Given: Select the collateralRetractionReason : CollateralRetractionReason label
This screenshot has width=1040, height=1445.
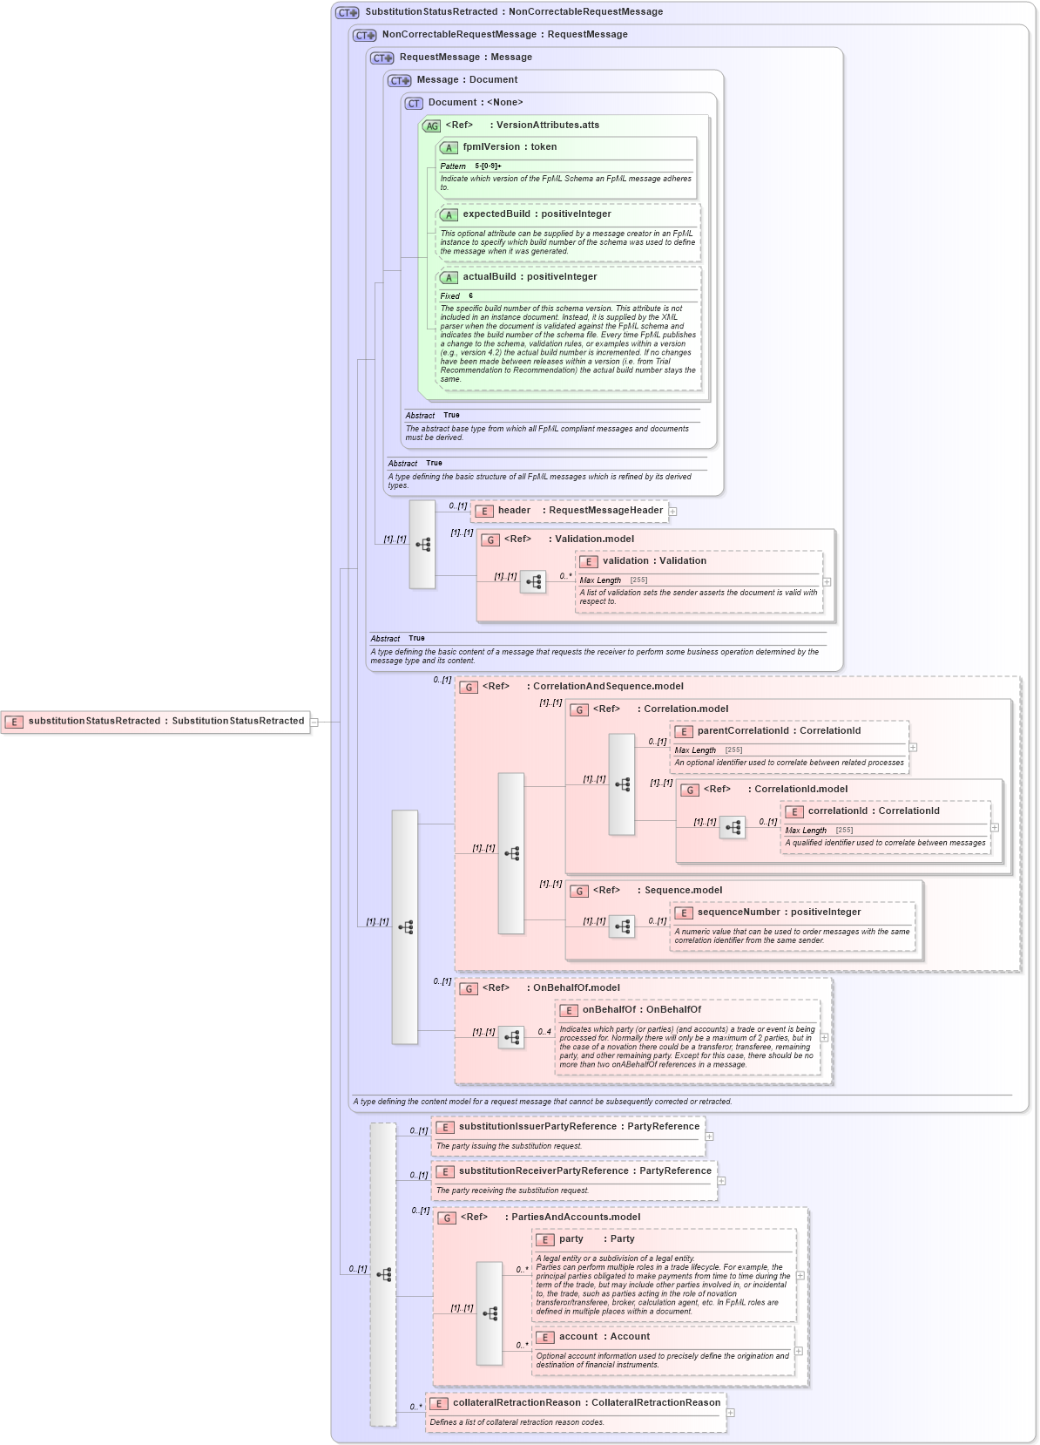Looking at the screenshot, I should click(x=586, y=1403).
